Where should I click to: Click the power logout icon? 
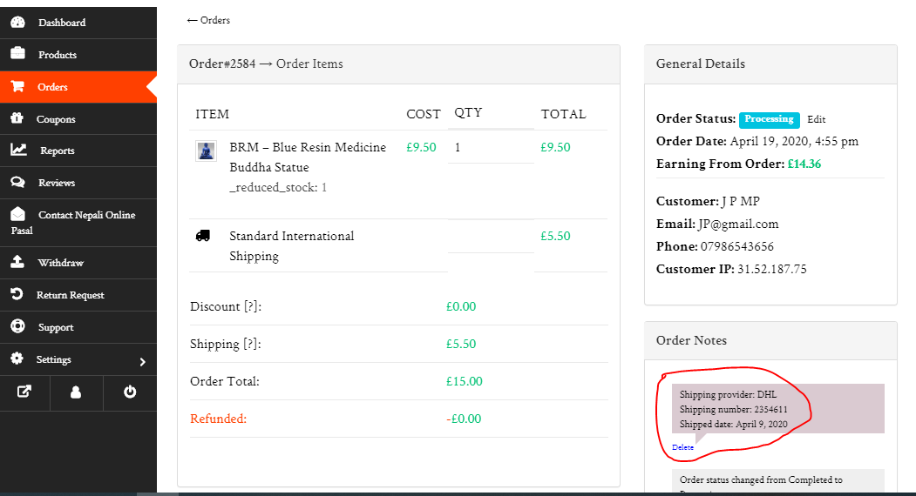130,392
